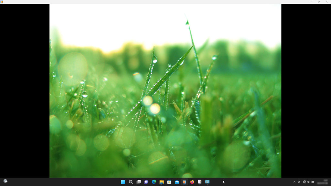Viewport: 331px width, 186px height.
Task: Click the volume speaker tray icon
Action: pos(308,182)
